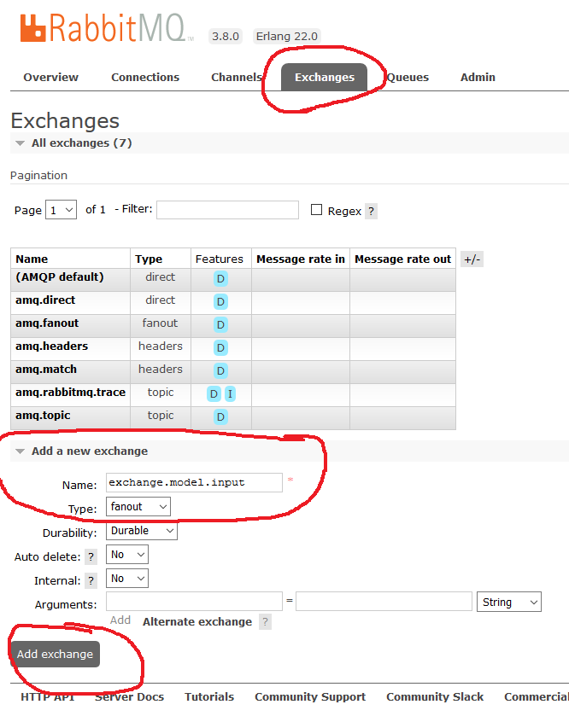Click the D badge in the amq.rabbitmq.trace row

pos(214,393)
